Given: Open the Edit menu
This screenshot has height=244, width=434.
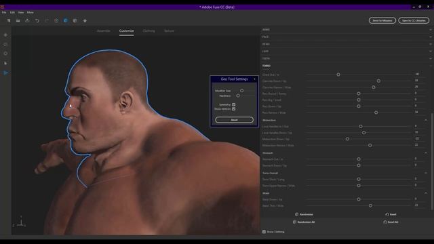Looking at the screenshot, I should coord(12,12).
